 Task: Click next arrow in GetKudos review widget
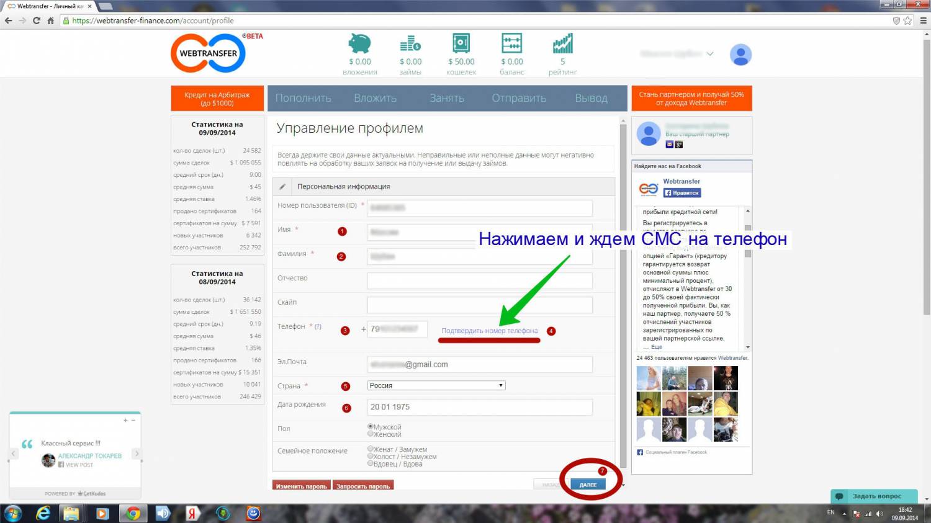pos(137,454)
